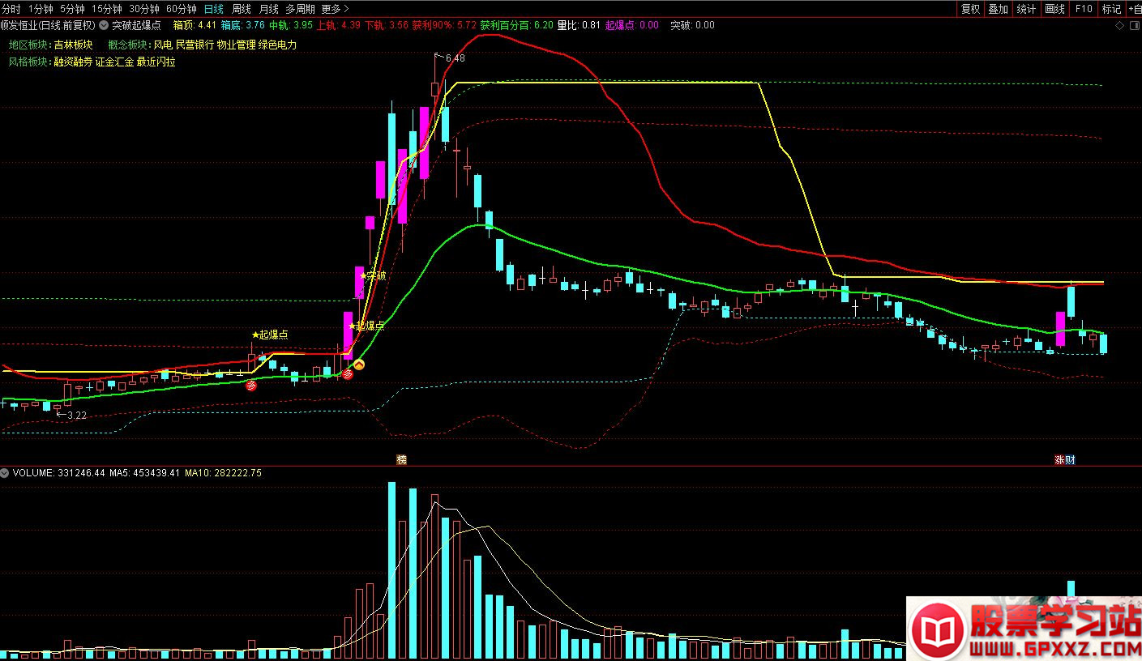The height and width of the screenshot is (661, 1142).
Task: Select the 30分钟 period tab
Action: (x=144, y=9)
